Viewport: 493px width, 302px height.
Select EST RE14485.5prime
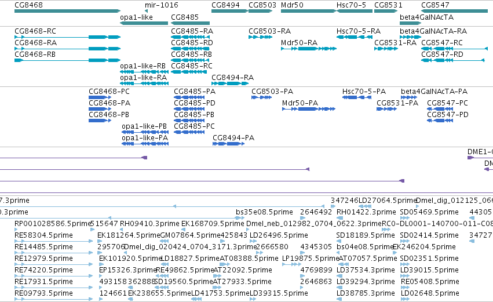point(54,253)
